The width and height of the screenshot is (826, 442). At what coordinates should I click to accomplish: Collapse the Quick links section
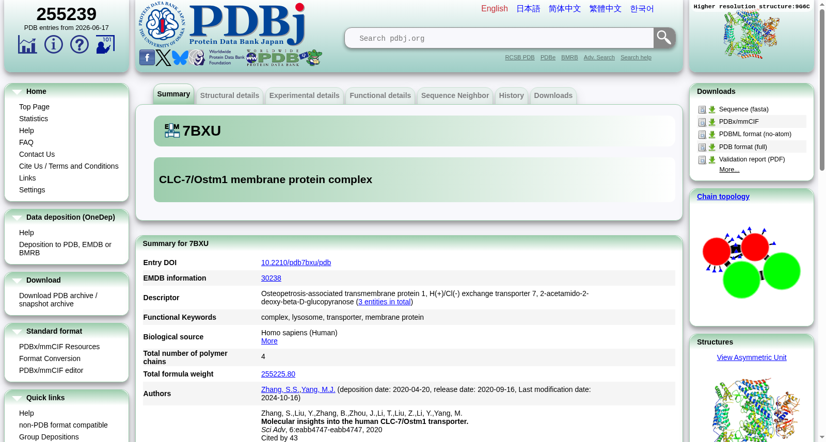pos(17,398)
